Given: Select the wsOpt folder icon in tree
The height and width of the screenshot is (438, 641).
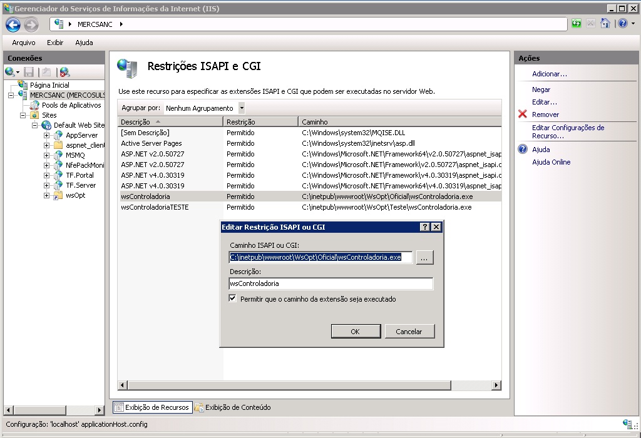Looking at the screenshot, I should pos(58,195).
